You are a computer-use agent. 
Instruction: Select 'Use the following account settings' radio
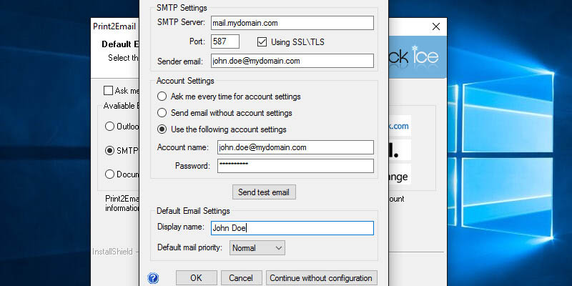162,129
